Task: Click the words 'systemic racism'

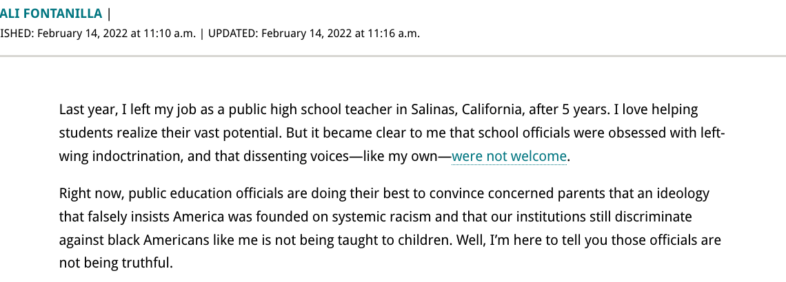Action: (x=421, y=217)
